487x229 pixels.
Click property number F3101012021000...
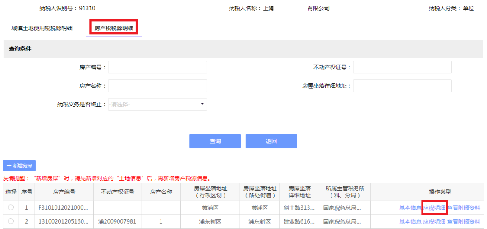pos(64,208)
